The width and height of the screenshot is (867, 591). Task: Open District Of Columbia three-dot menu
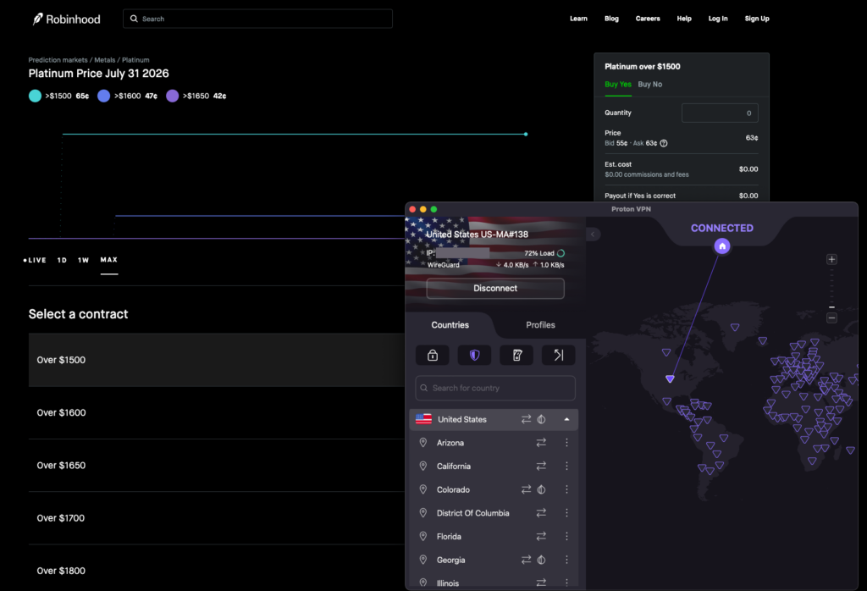(x=566, y=513)
